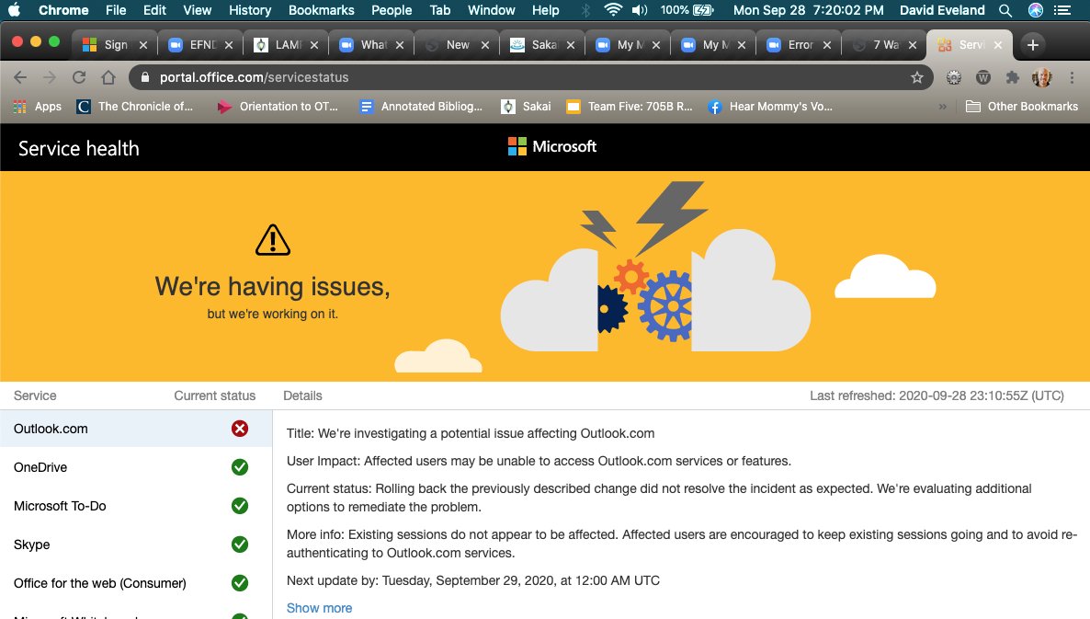Viewport: 1090px width, 619px height.
Task: Click the battery status icon
Action: click(703, 10)
